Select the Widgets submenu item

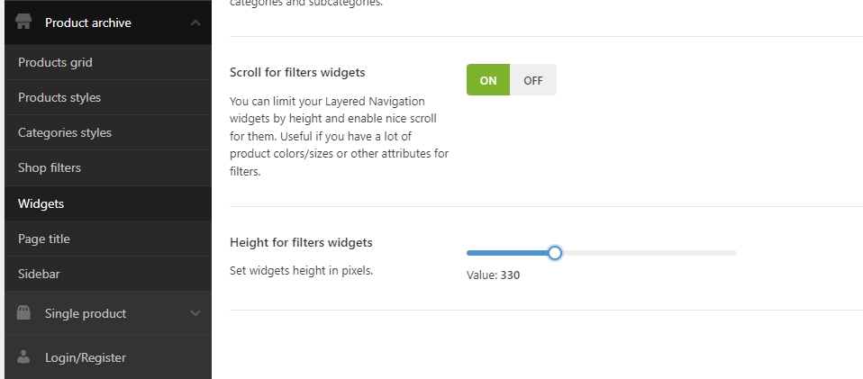coord(41,203)
